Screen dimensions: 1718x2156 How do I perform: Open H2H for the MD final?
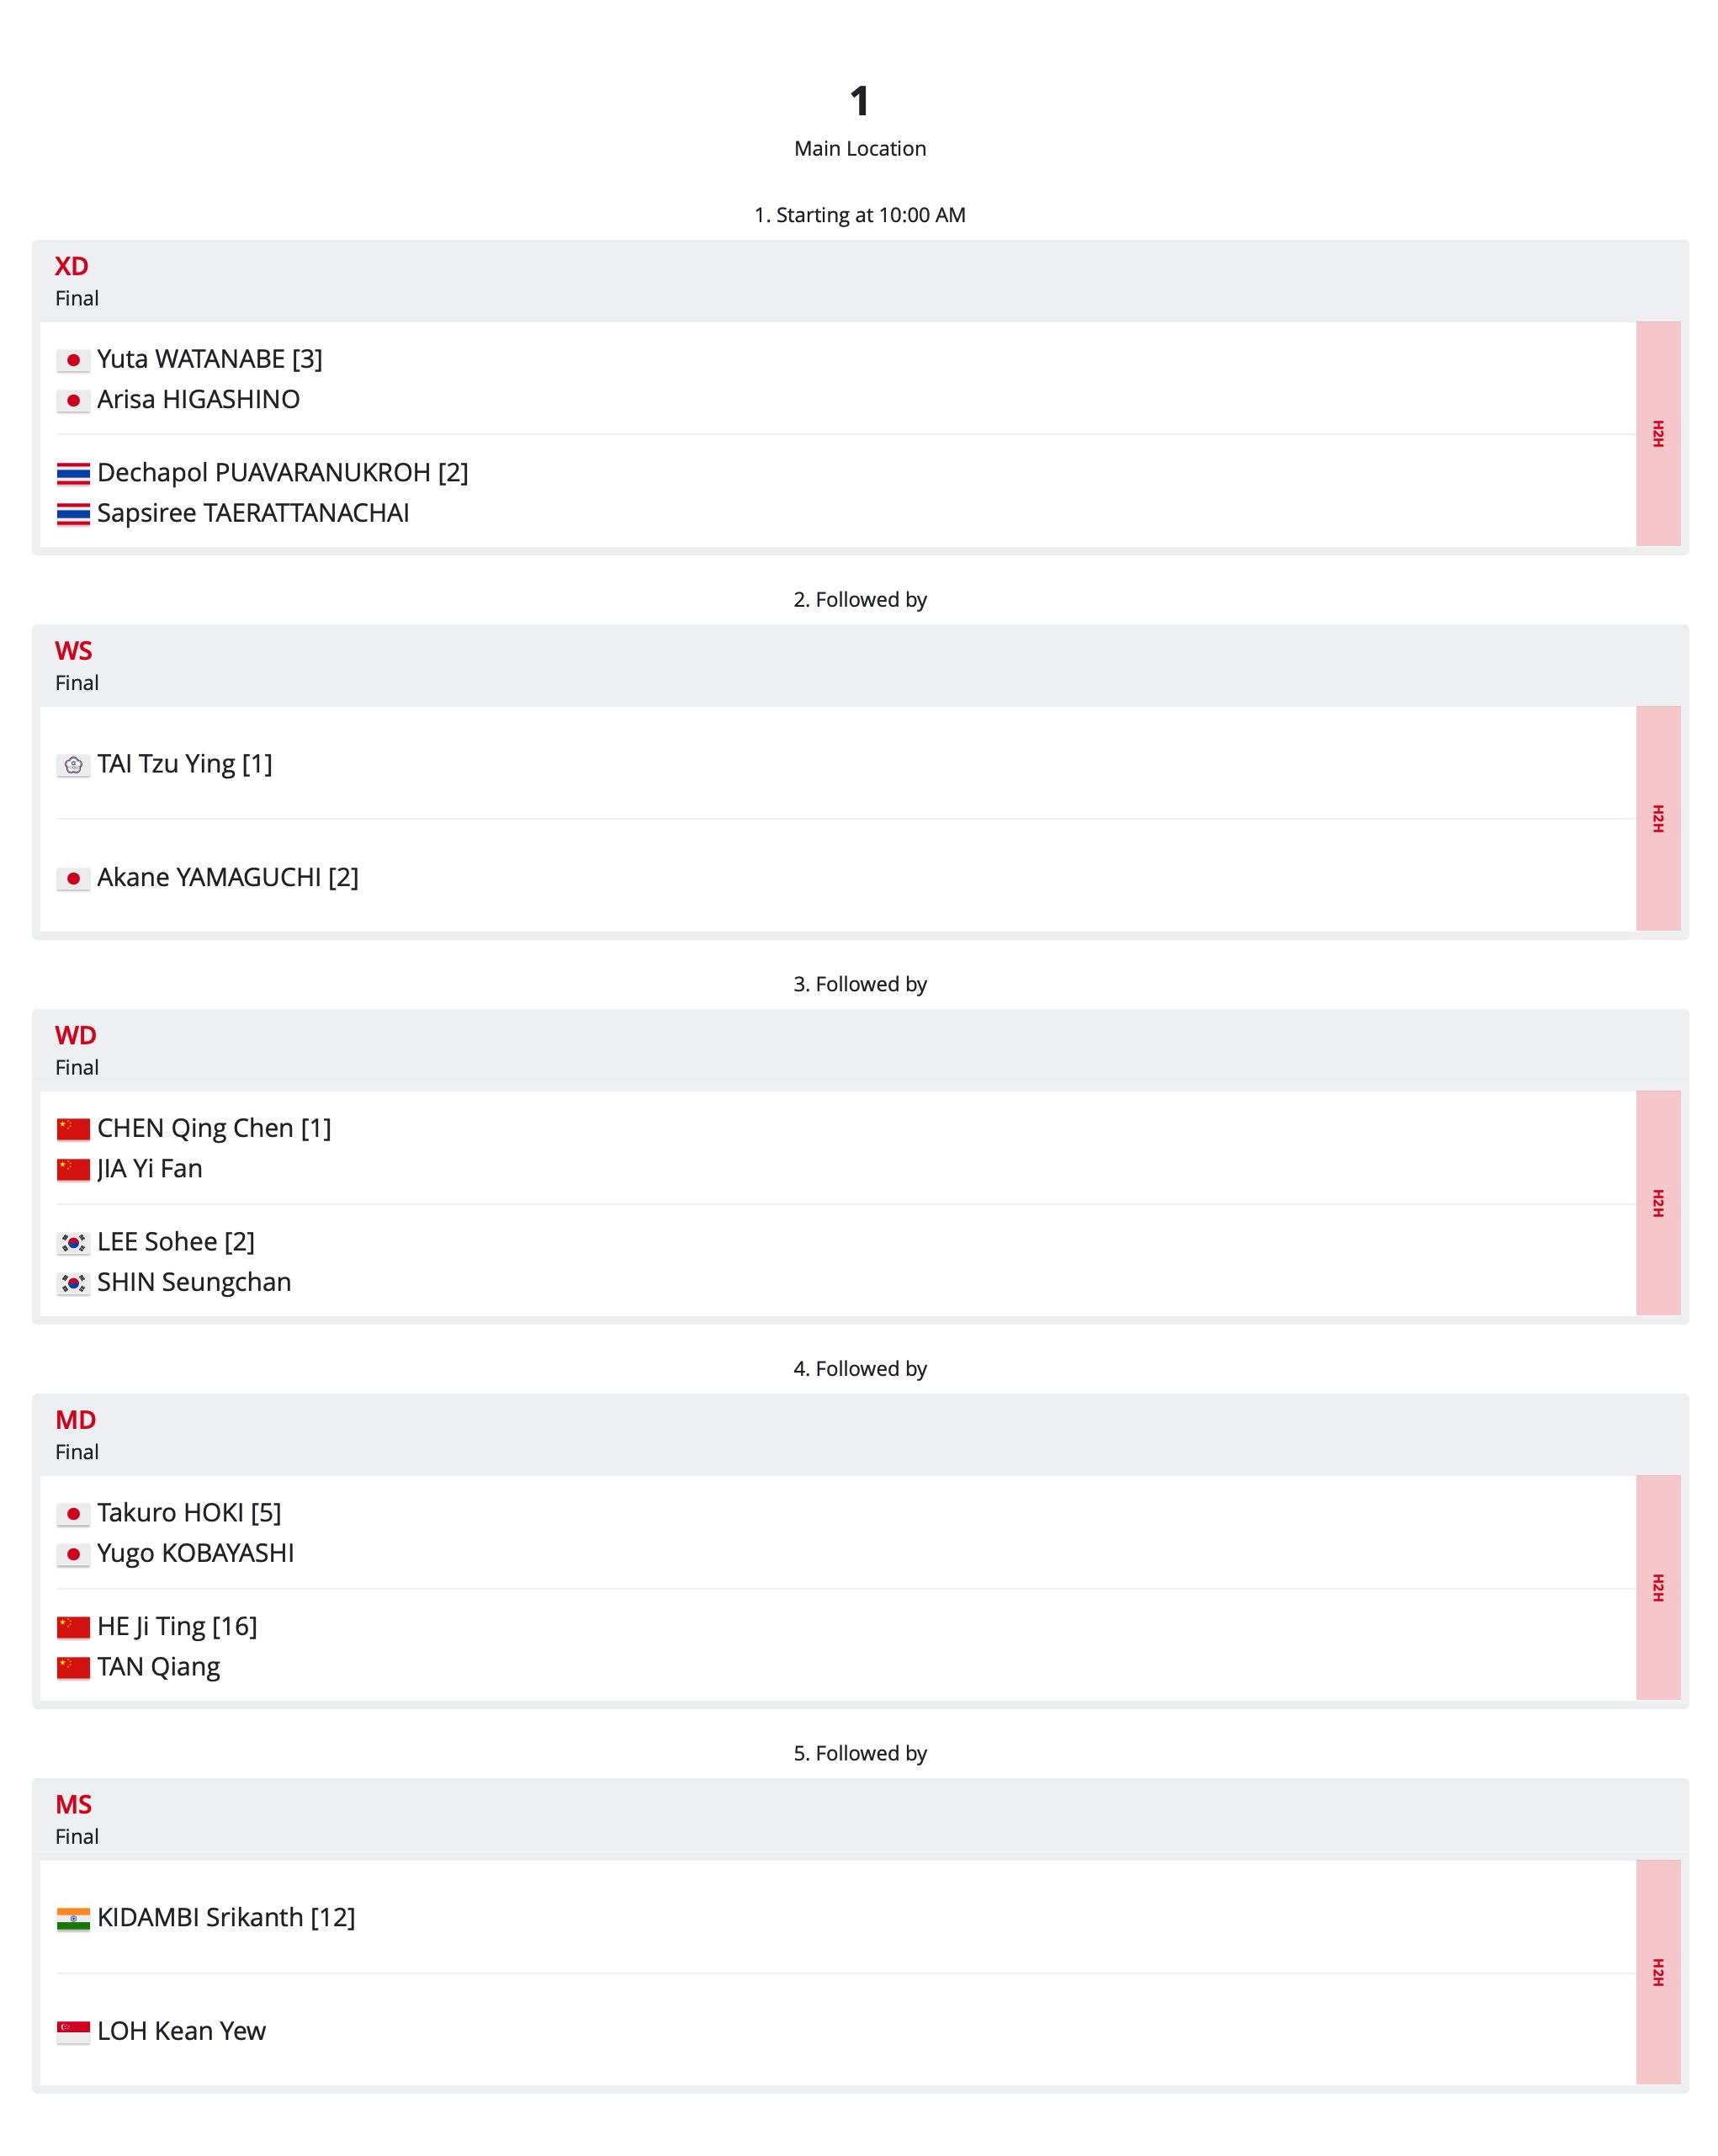(1657, 1587)
